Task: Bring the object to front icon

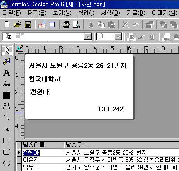Action: [x=163, y=24]
